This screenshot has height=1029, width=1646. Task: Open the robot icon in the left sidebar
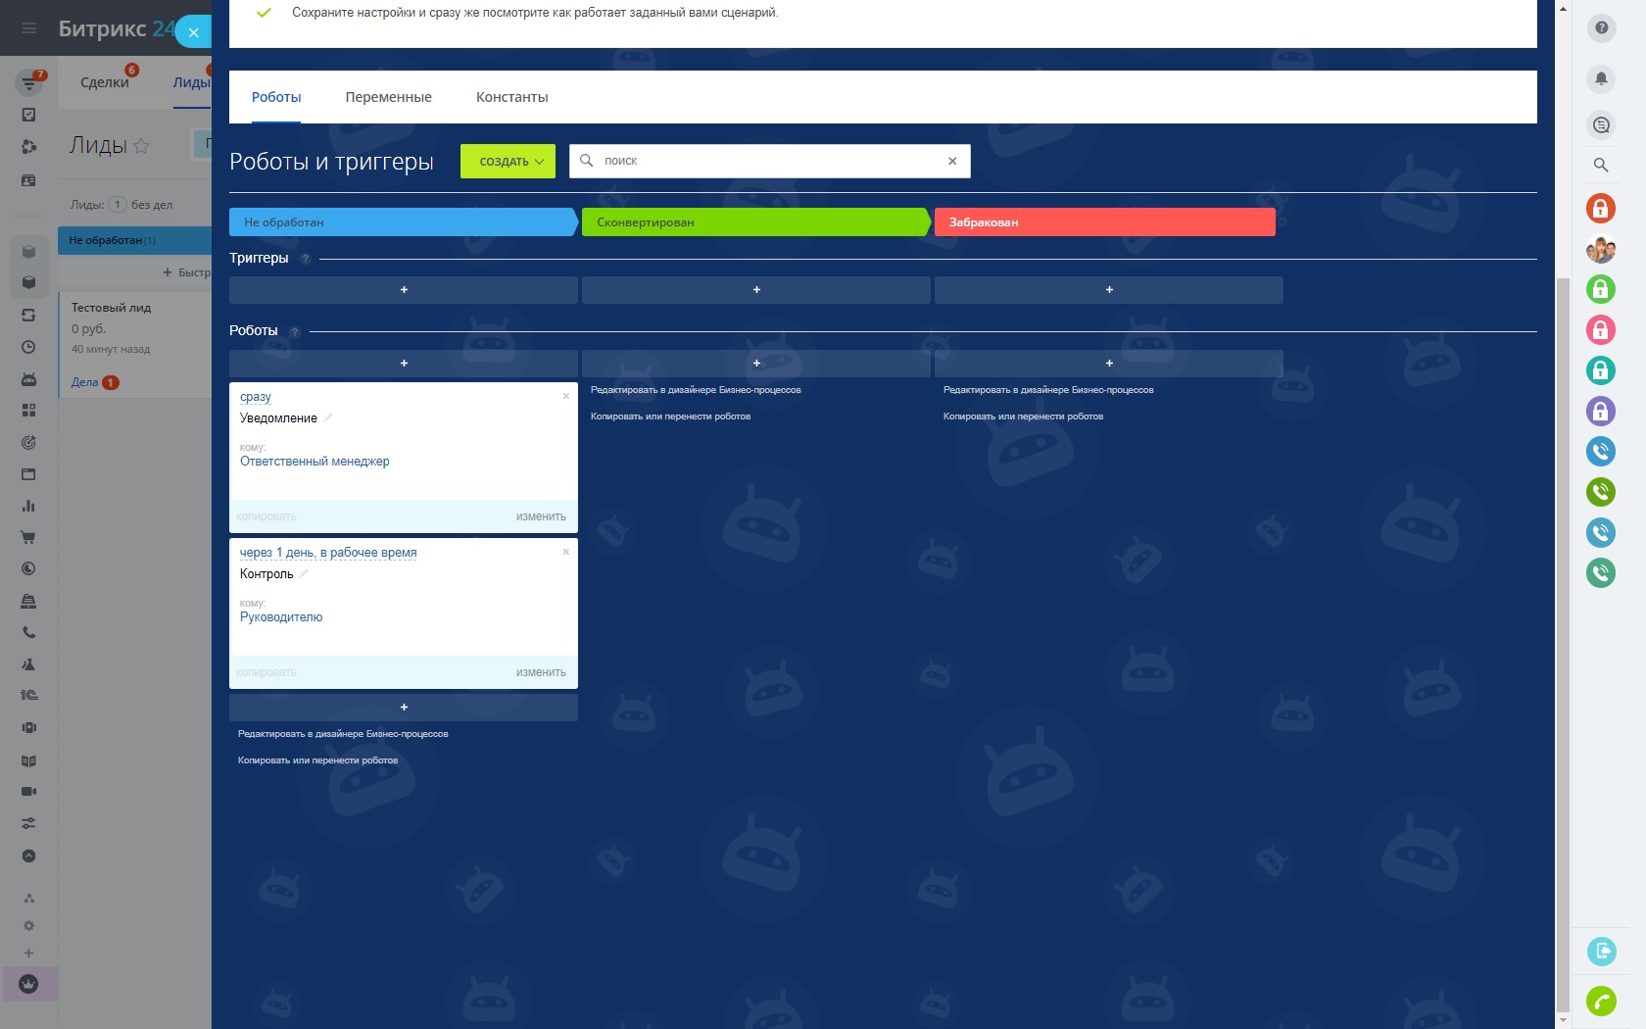(29, 379)
